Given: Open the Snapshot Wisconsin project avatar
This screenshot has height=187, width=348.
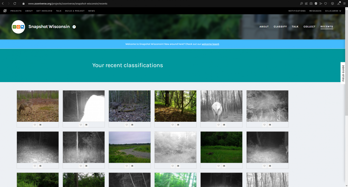Looking at the screenshot, I should tap(18, 27).
